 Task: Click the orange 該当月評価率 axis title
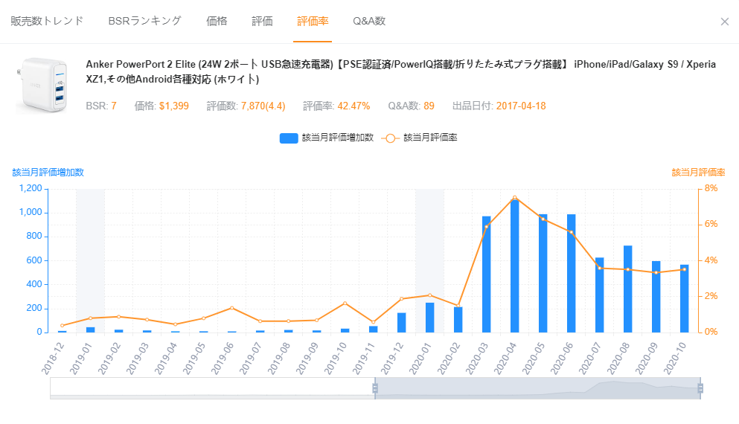(699, 173)
